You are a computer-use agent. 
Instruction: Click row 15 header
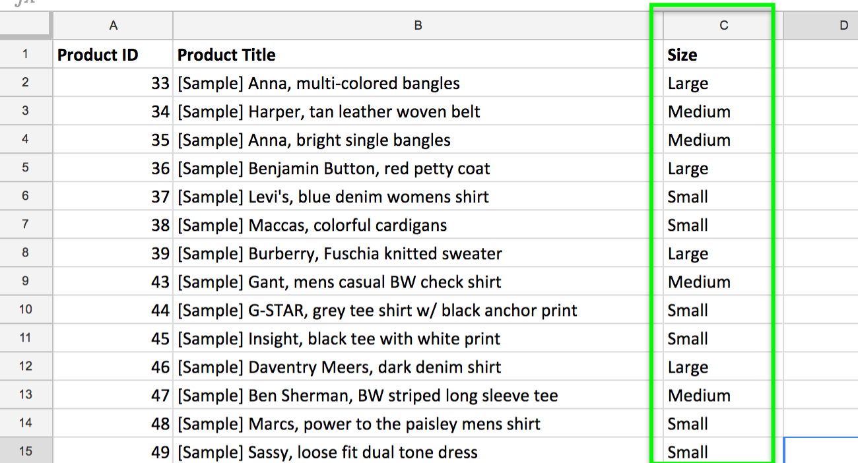(26, 452)
